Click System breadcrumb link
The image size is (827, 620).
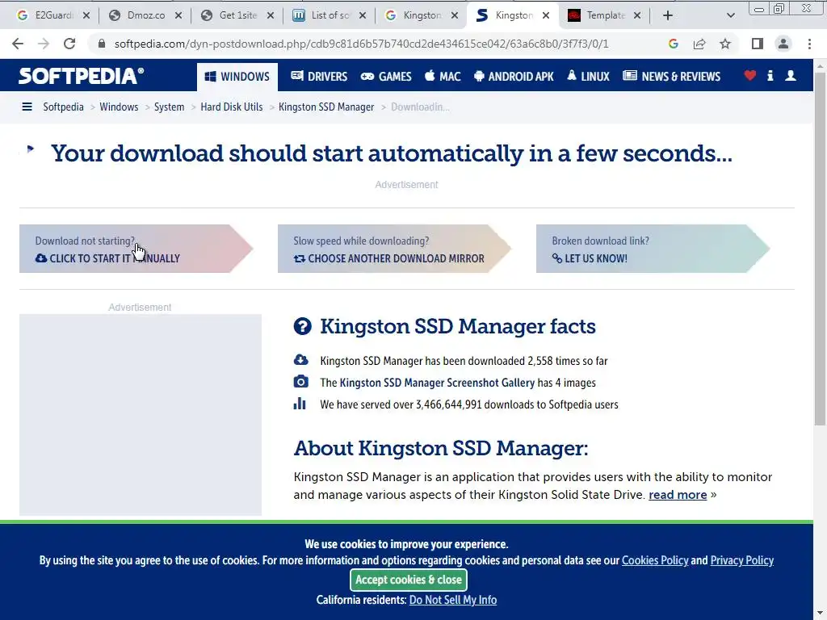click(170, 107)
